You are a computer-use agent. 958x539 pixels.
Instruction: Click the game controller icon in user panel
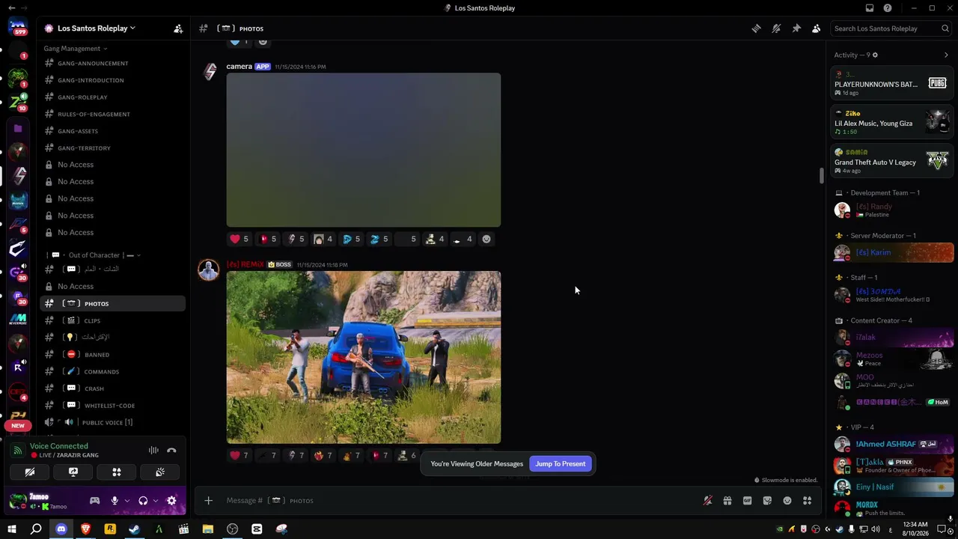tap(95, 501)
